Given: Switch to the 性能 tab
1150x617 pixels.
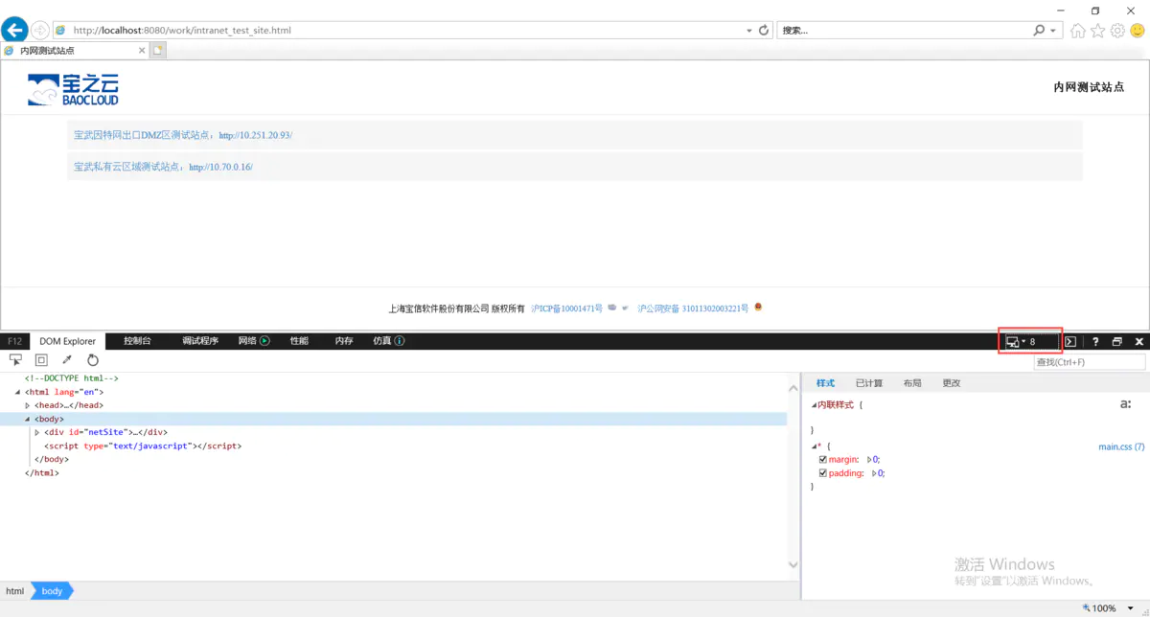Looking at the screenshot, I should tap(300, 341).
